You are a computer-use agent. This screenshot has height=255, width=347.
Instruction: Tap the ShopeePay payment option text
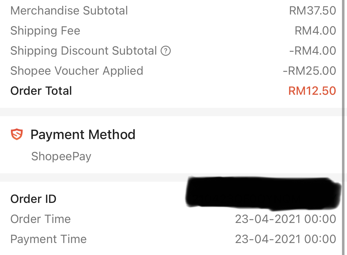[x=61, y=156]
